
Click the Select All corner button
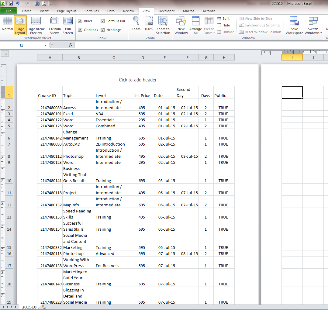pos(5,53)
